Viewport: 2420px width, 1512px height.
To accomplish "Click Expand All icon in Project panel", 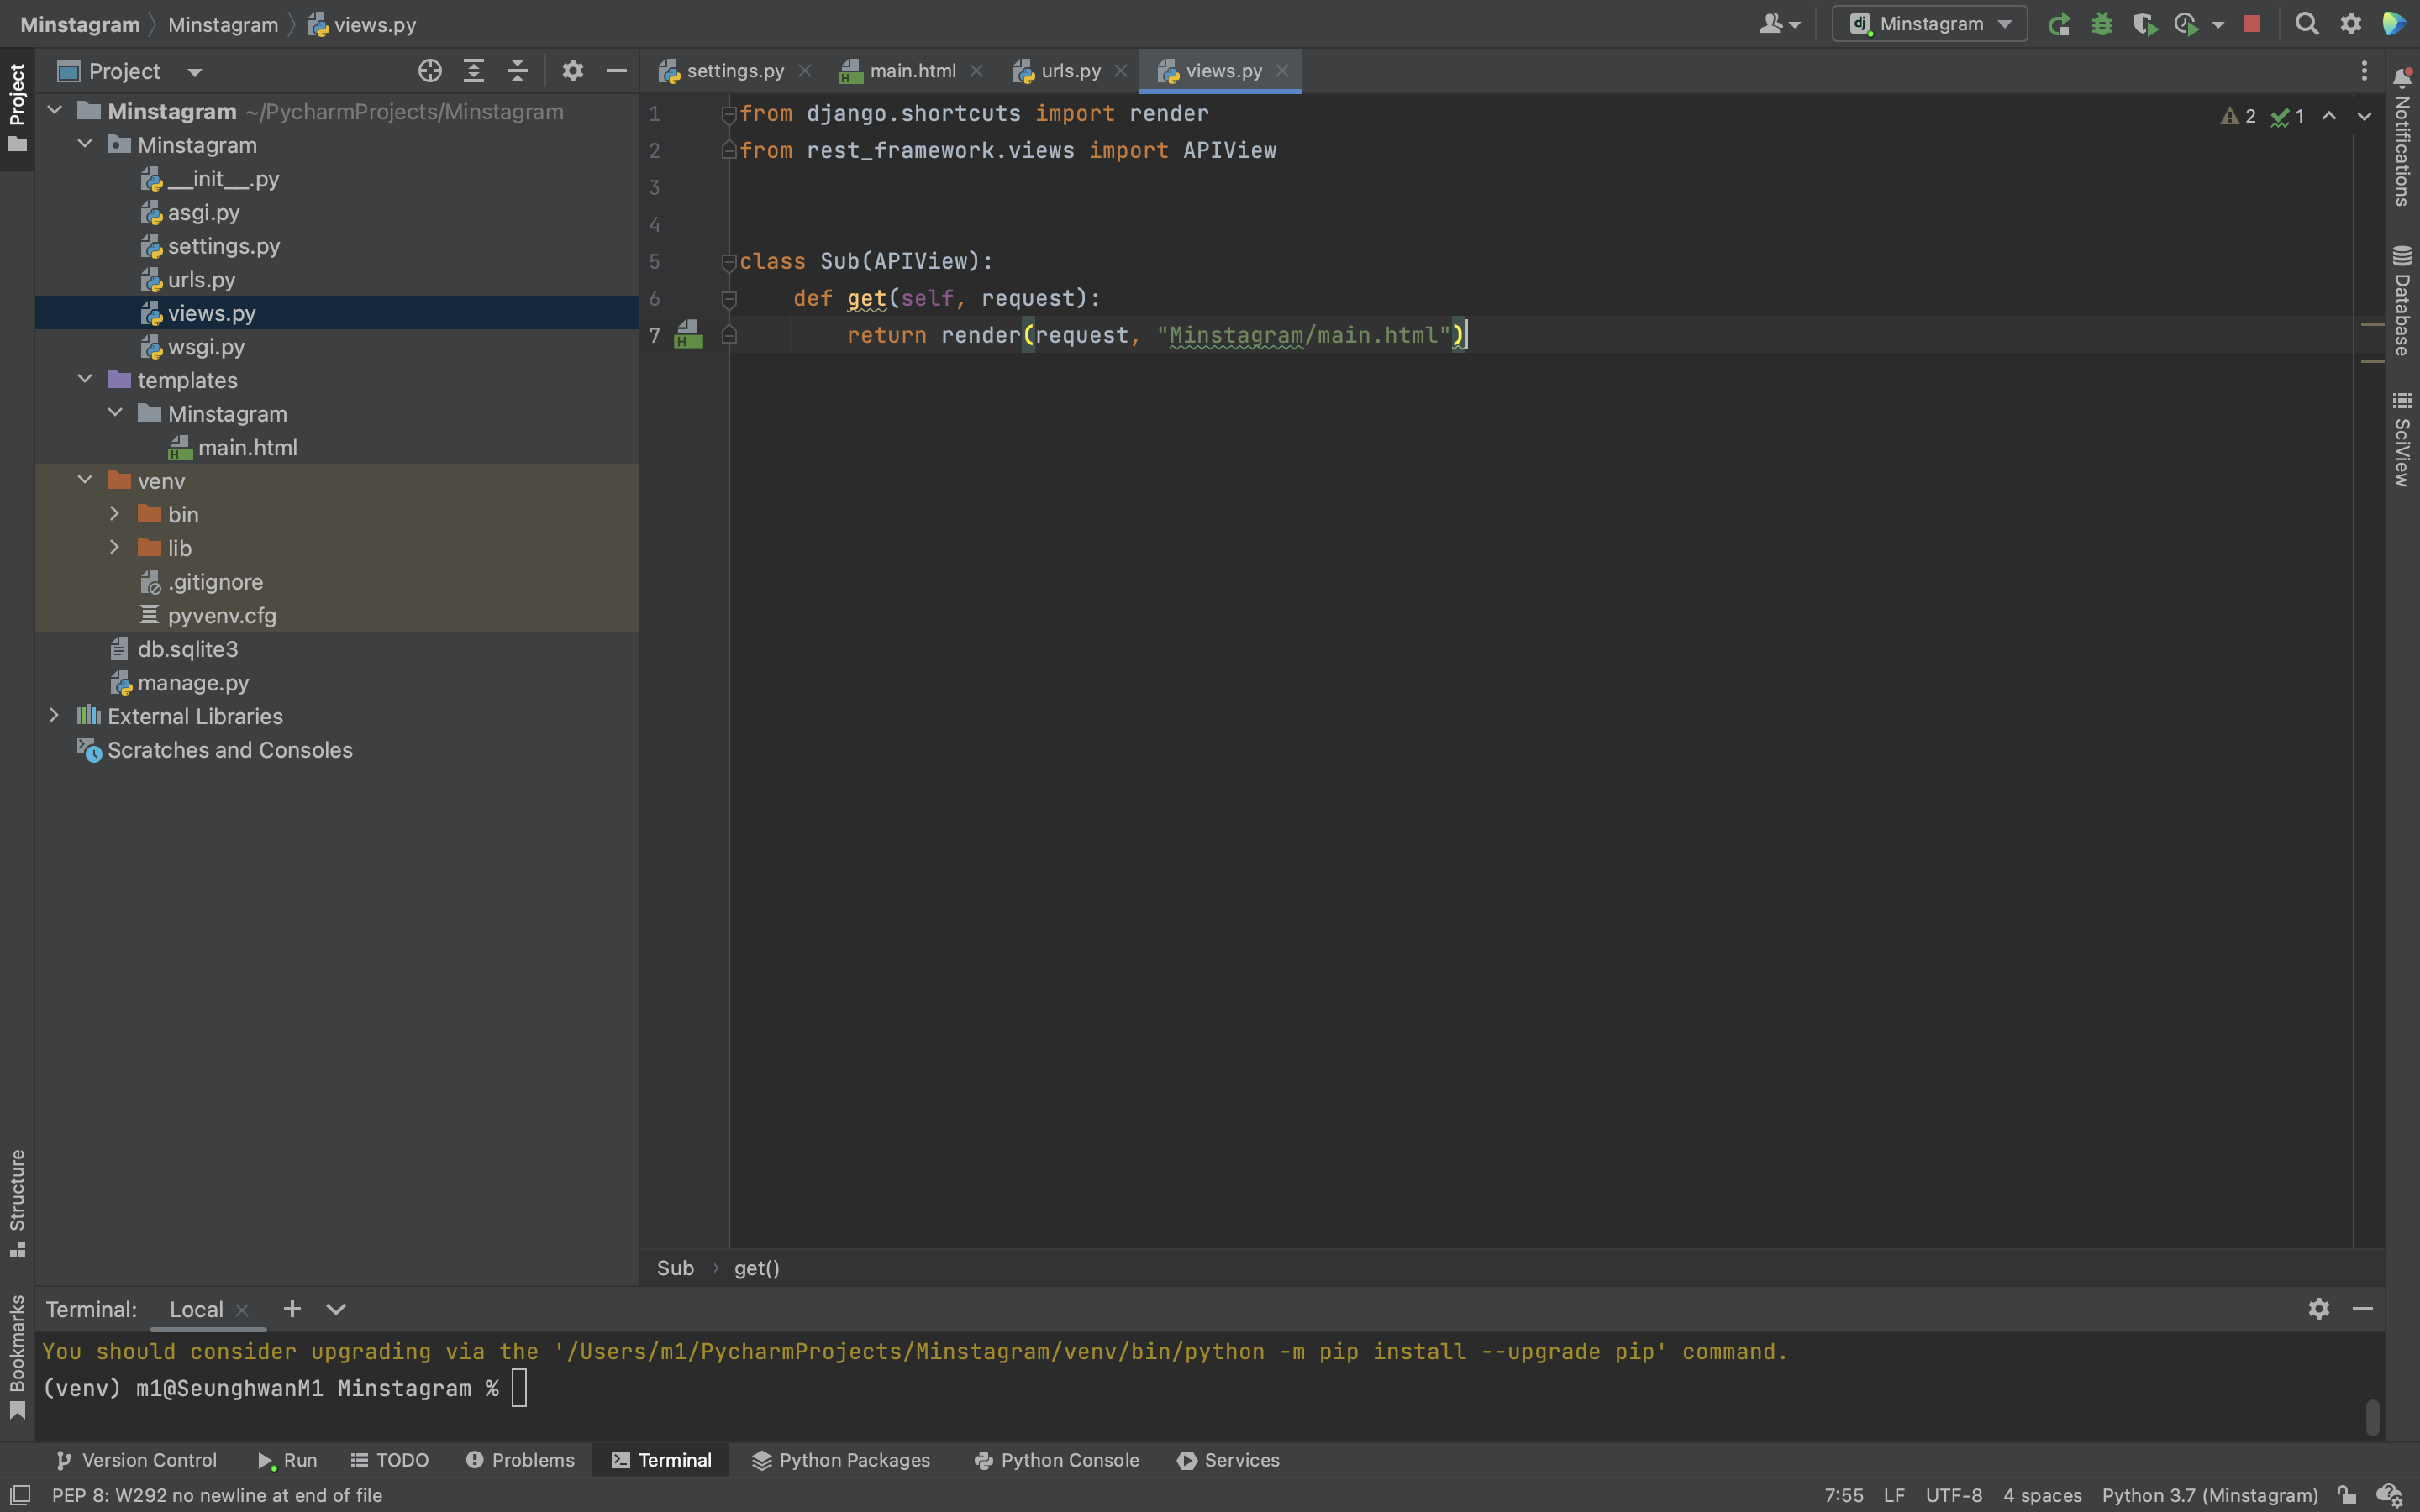I will point(474,71).
